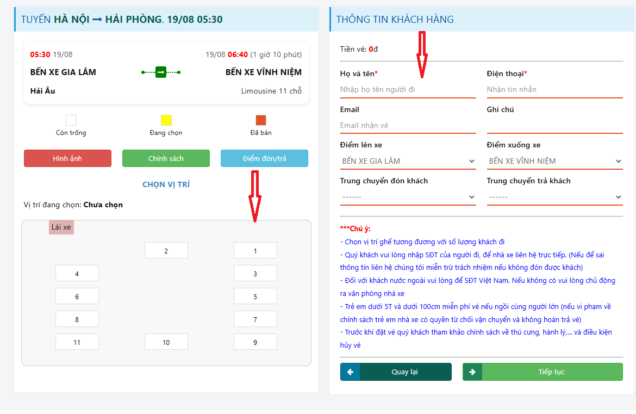Image resolution: width=636 pixels, height=414 pixels.
Task: Pick seat number 7
Action: 255,319
